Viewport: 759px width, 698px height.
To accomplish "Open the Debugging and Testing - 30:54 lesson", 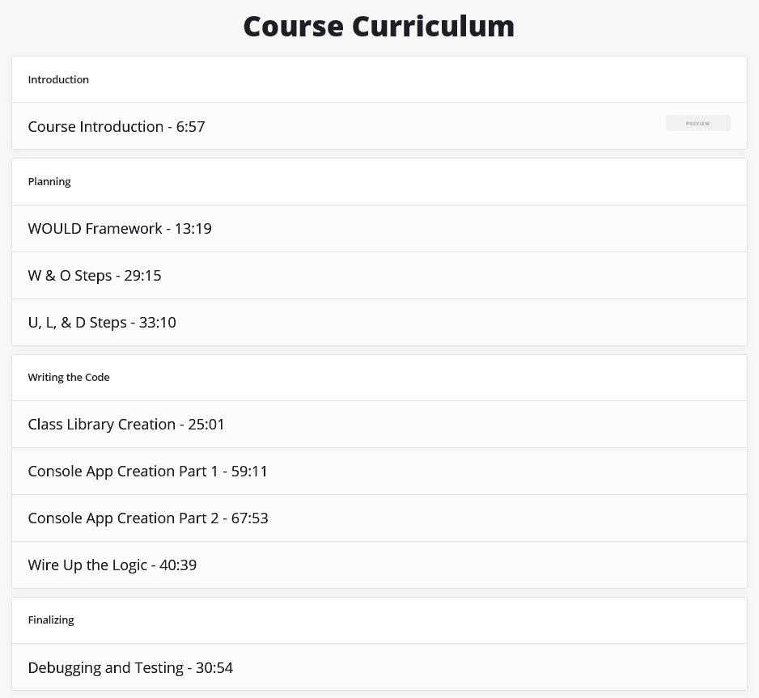I will [x=379, y=667].
